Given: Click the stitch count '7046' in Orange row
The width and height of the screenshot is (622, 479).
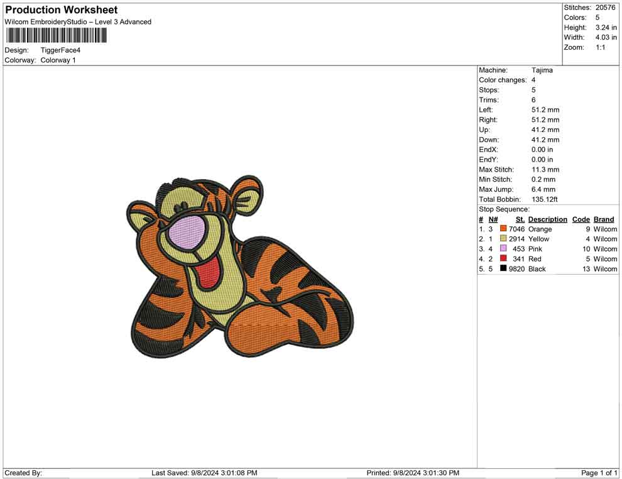Looking at the screenshot, I should pos(516,229).
